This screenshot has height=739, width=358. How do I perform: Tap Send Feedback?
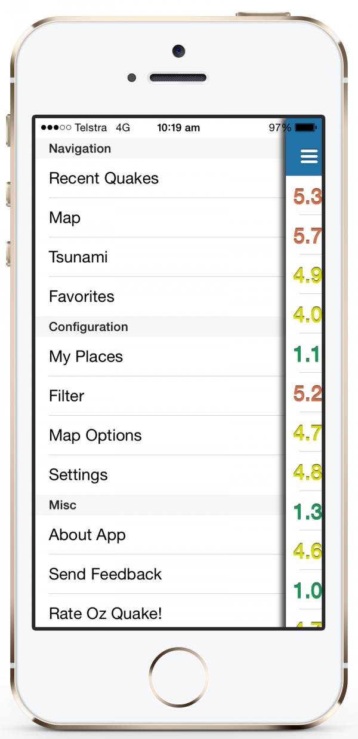160,574
